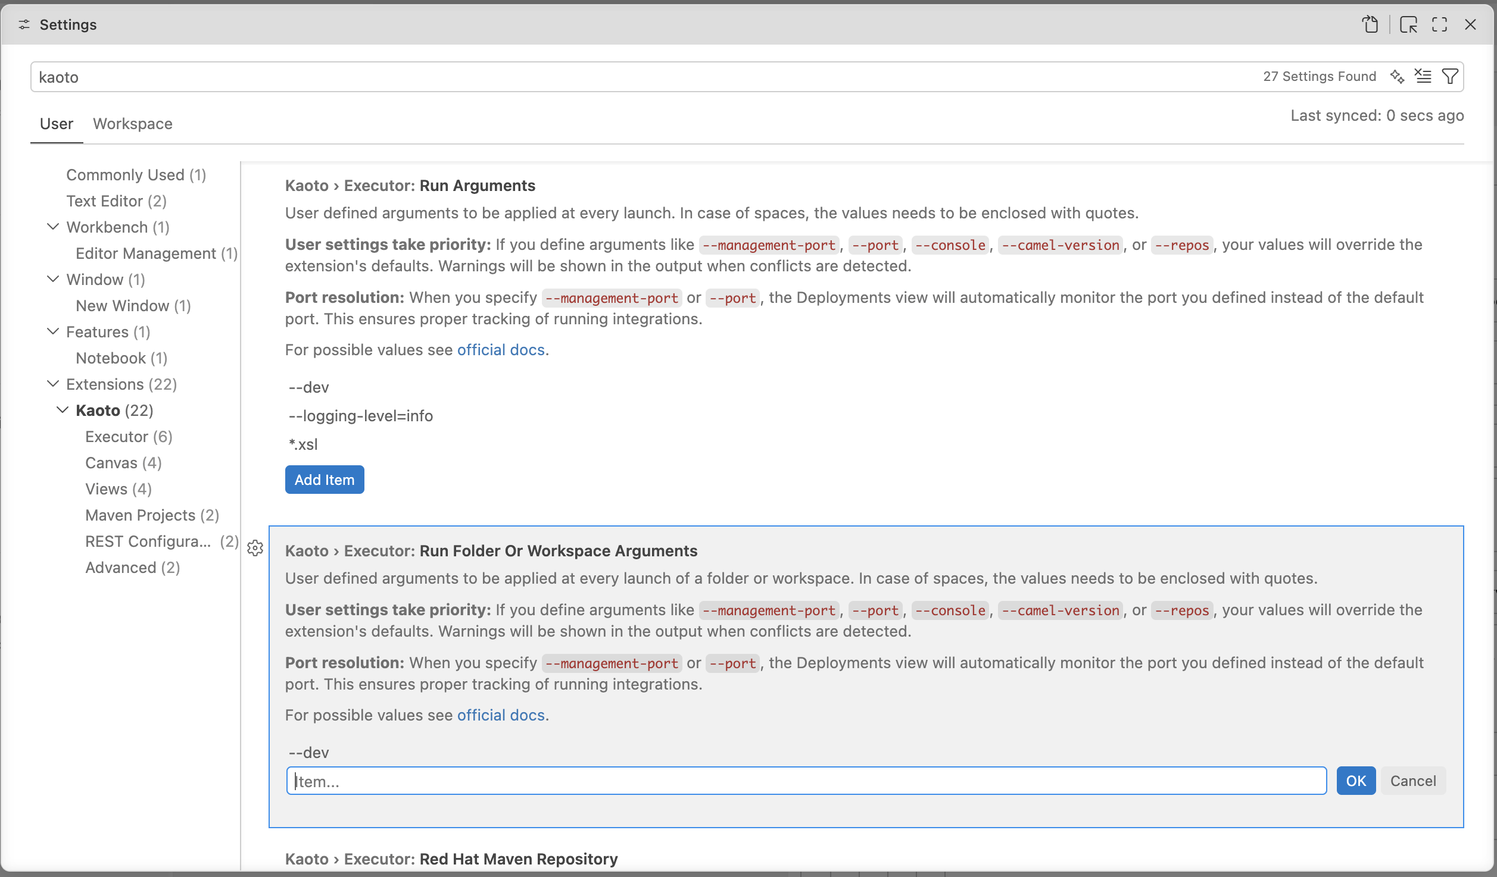Select Commonly Used in settings tree
The height and width of the screenshot is (877, 1497).
[x=136, y=175]
